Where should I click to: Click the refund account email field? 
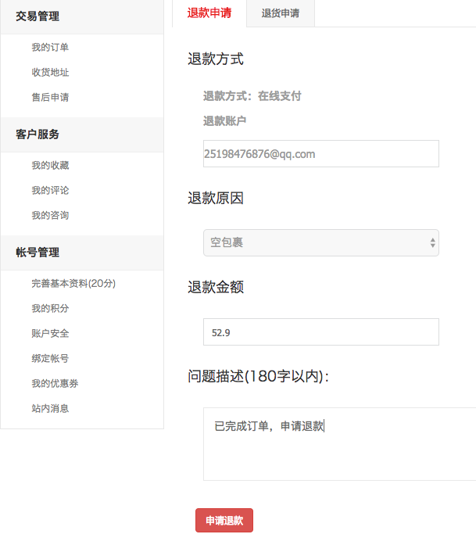(320, 154)
